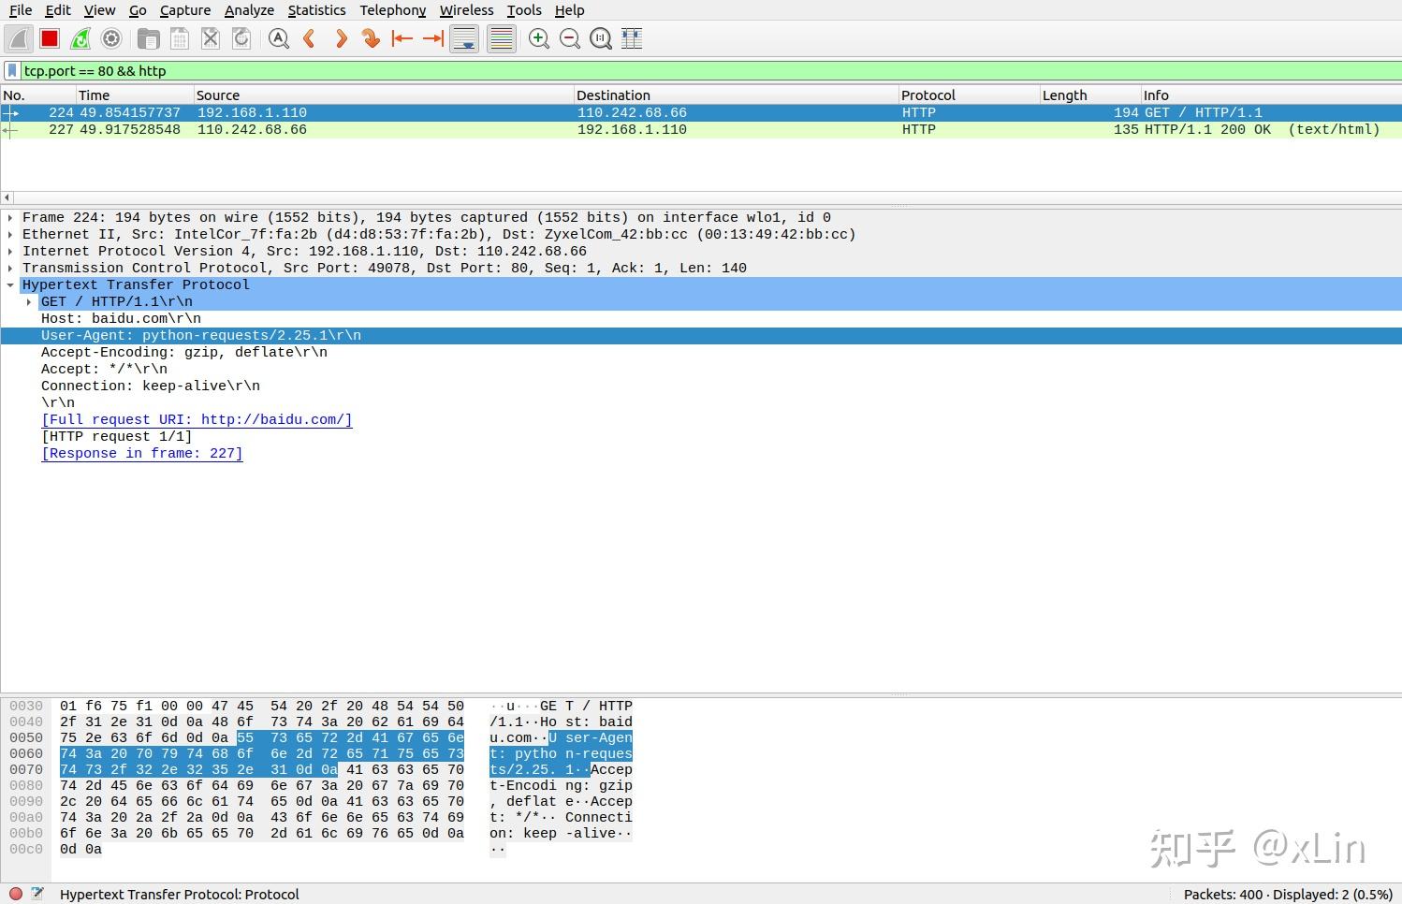This screenshot has height=904, width=1402.
Task: Go to the previous packet arrow
Action: tap(309, 38)
